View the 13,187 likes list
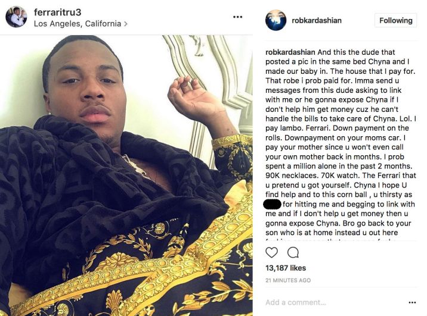 (286, 268)
